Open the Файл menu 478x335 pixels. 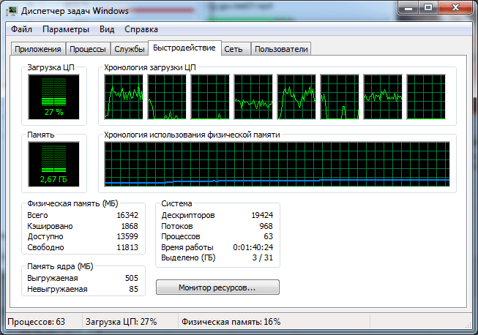point(21,29)
